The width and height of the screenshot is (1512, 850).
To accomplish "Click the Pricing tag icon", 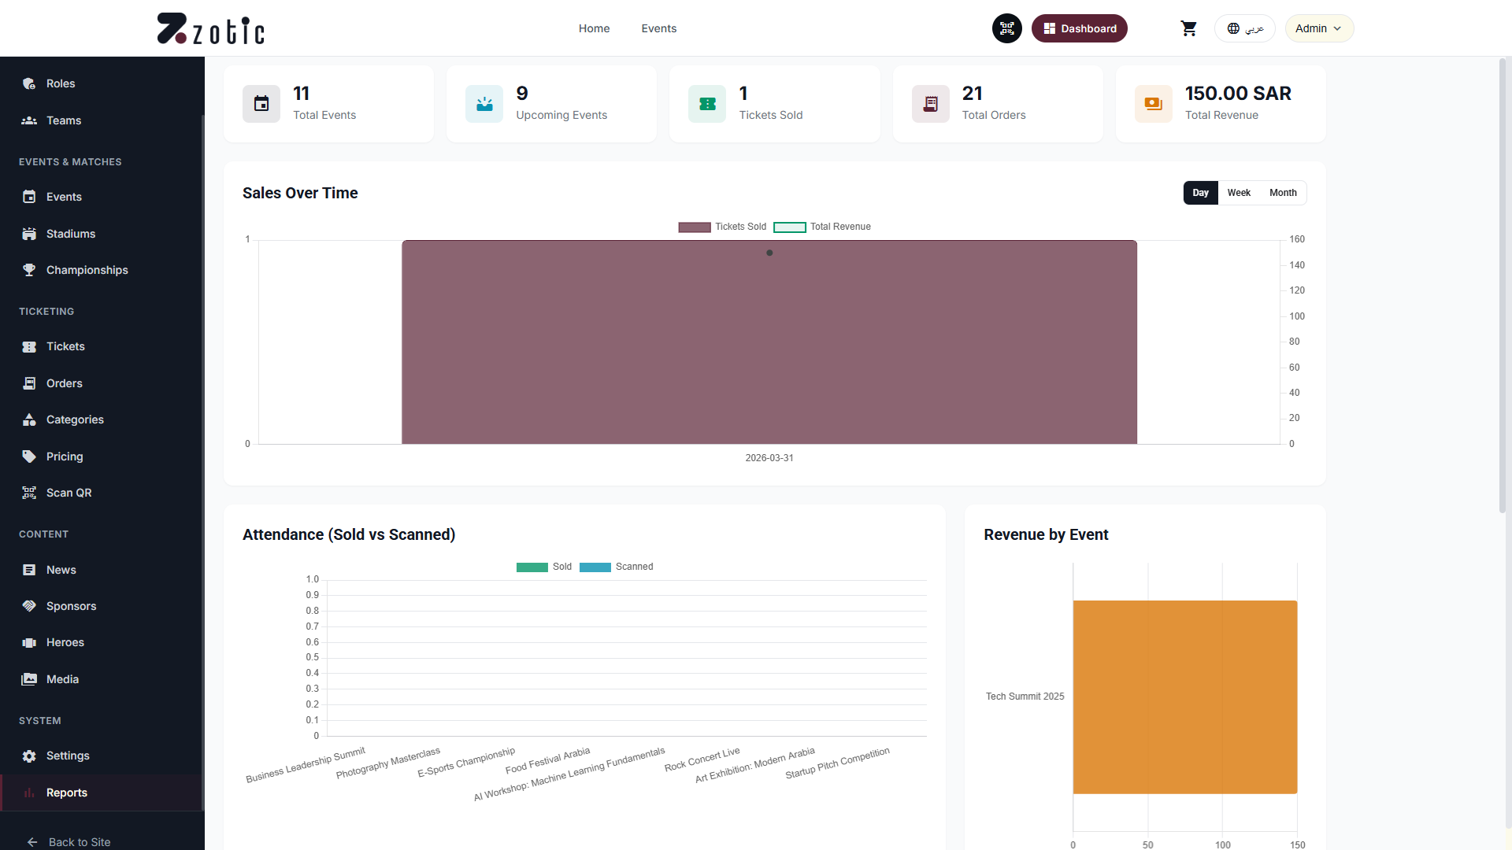I will (x=29, y=456).
